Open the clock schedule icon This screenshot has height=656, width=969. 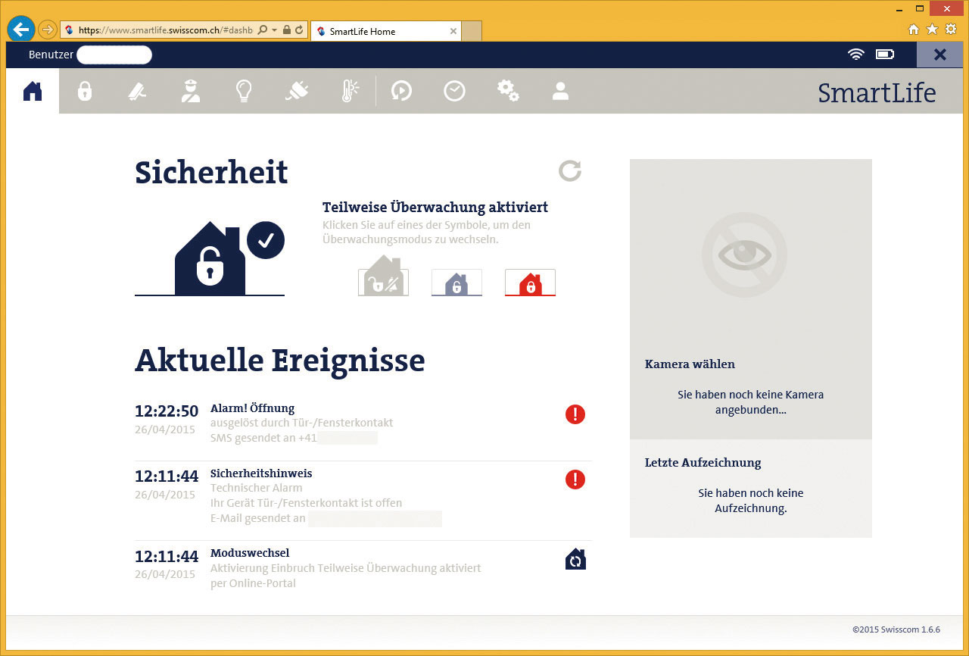click(454, 91)
